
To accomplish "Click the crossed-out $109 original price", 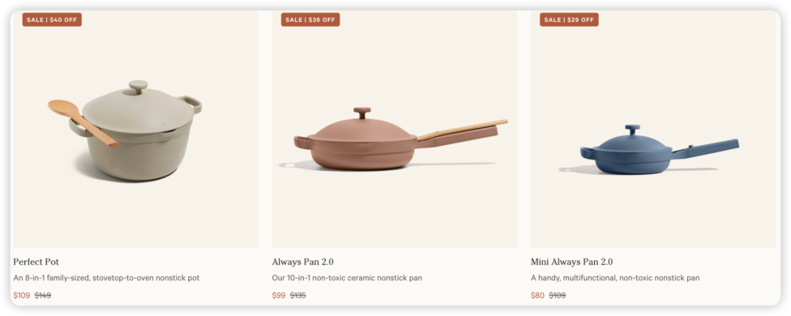I will pyautogui.click(x=557, y=295).
